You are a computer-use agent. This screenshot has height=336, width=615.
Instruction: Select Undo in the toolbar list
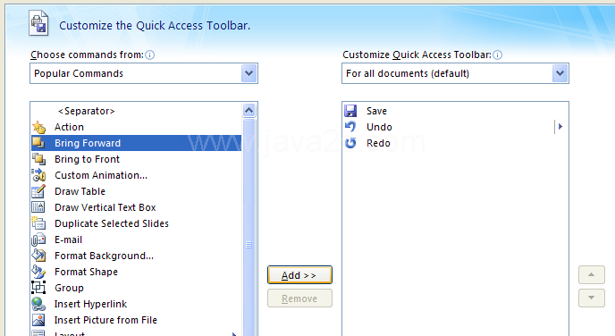pyautogui.click(x=379, y=127)
